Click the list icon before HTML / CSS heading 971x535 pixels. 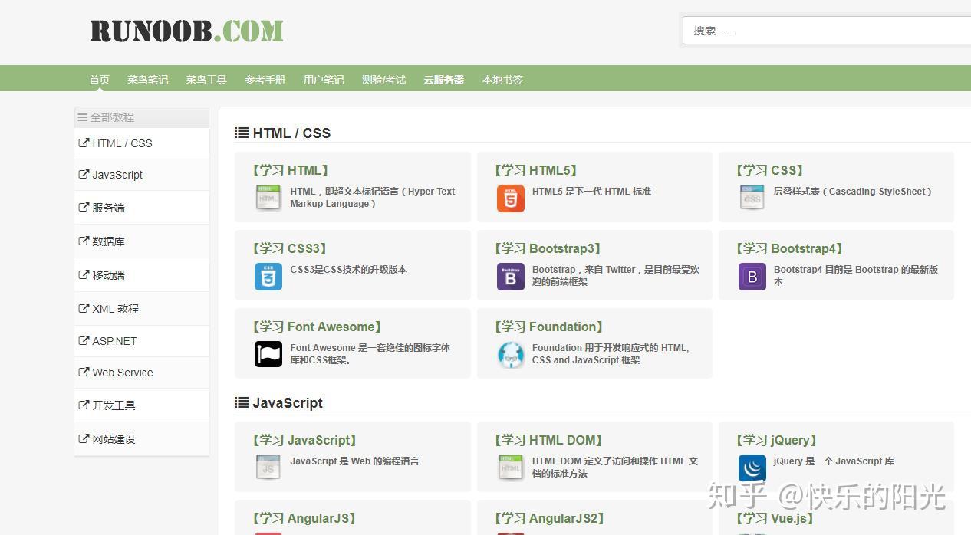[x=242, y=133]
